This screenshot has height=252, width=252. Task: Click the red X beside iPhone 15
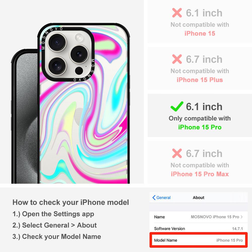tap(177, 13)
